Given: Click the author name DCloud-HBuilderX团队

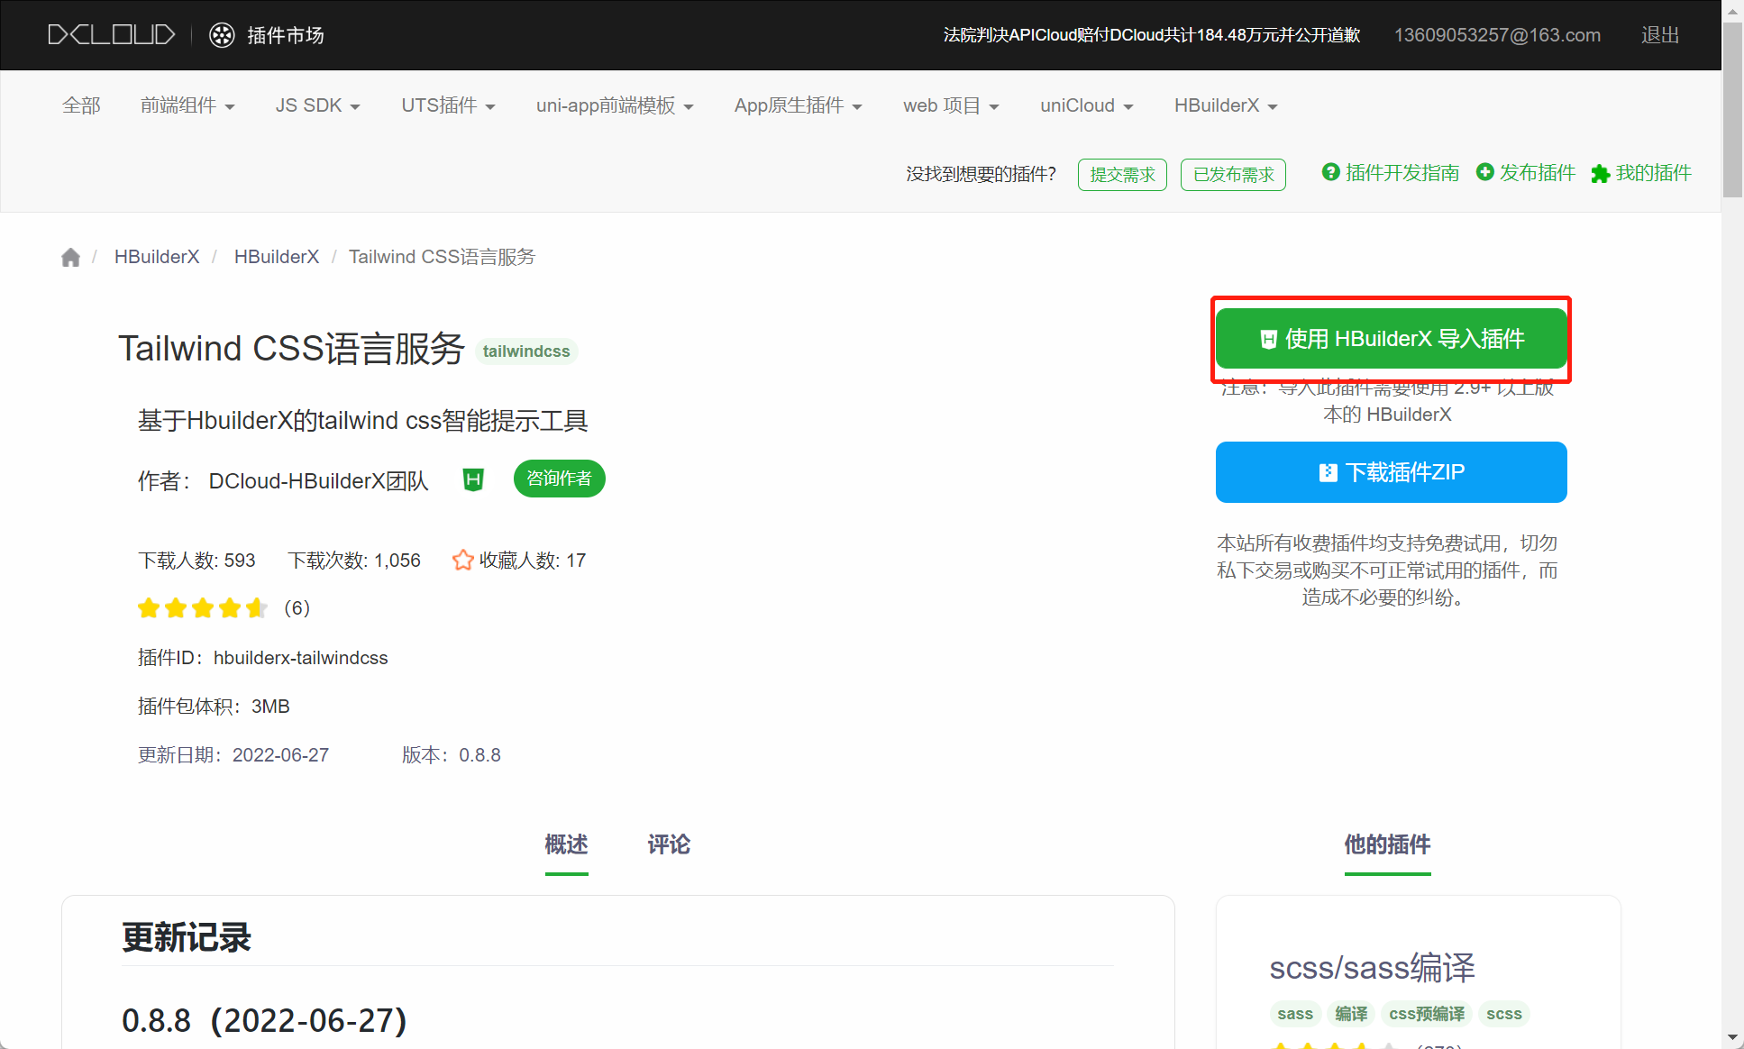Looking at the screenshot, I should 318,481.
